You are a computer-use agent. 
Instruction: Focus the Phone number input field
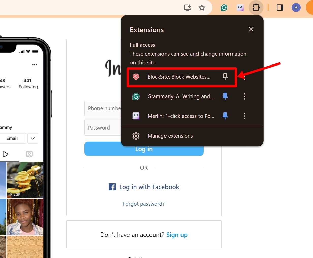pos(103,108)
